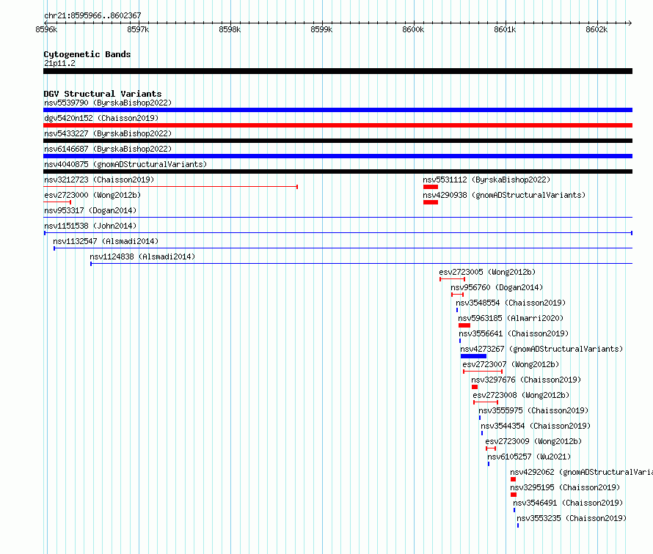The image size is (653, 554).
Task: Click the 8602k ruler tick label
Action: [x=597, y=29]
